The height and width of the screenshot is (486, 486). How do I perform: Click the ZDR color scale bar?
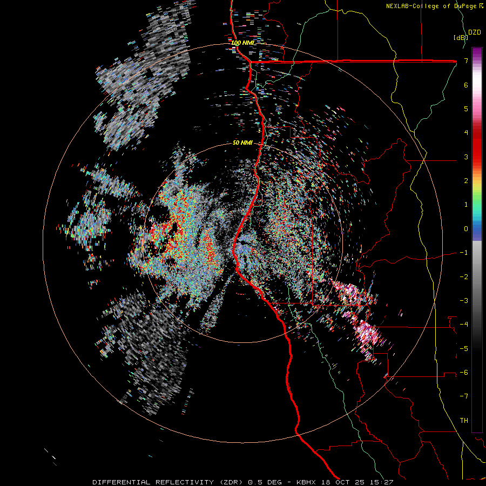coord(477,240)
